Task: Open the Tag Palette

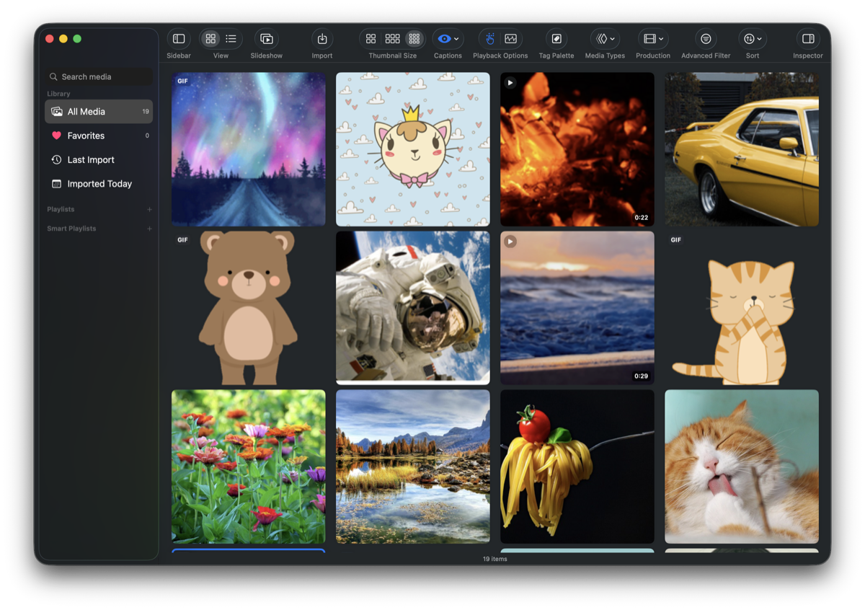Action: pos(556,38)
